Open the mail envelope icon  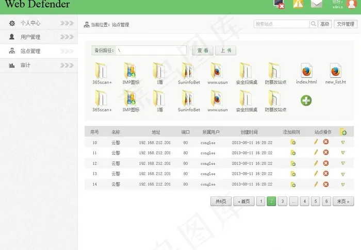point(316,4)
